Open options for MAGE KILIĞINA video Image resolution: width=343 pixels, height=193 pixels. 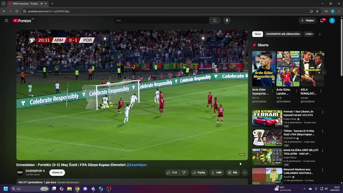(323, 151)
